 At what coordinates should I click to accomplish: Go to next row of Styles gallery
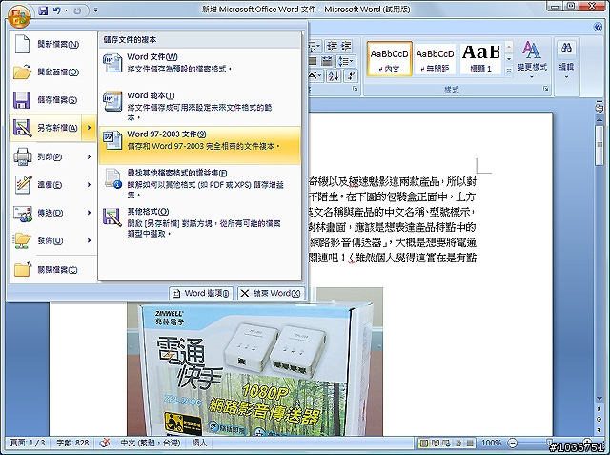(508, 59)
